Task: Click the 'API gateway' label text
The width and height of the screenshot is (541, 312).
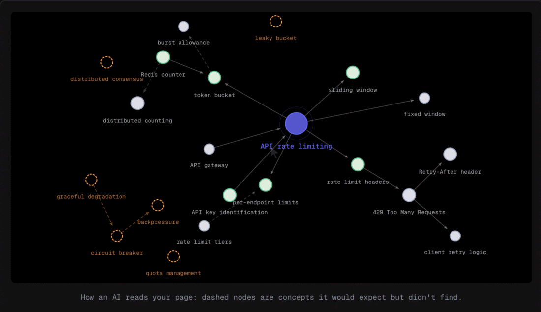Action: tap(209, 165)
